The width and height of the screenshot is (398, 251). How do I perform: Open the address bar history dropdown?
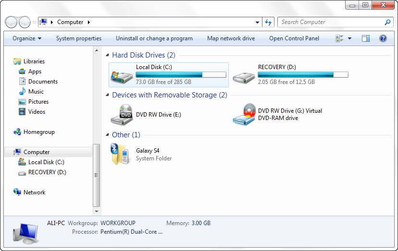[x=257, y=22]
